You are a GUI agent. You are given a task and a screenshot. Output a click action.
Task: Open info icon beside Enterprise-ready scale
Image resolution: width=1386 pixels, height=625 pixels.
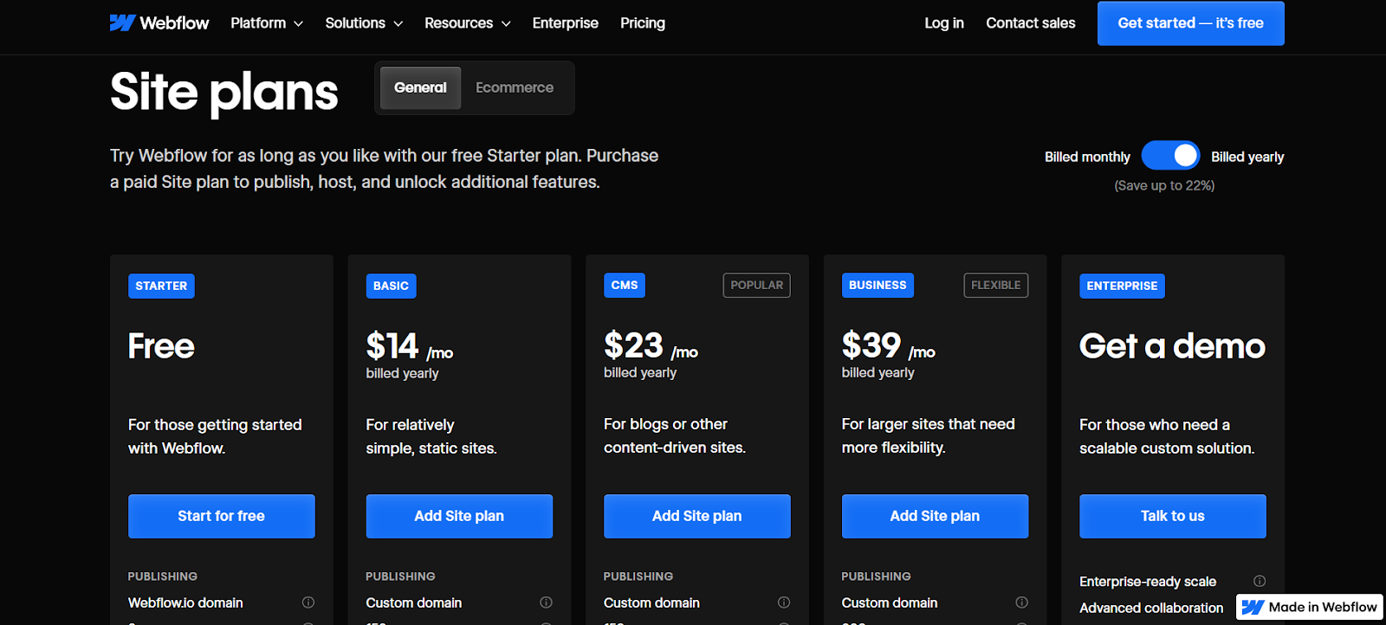click(x=1260, y=581)
